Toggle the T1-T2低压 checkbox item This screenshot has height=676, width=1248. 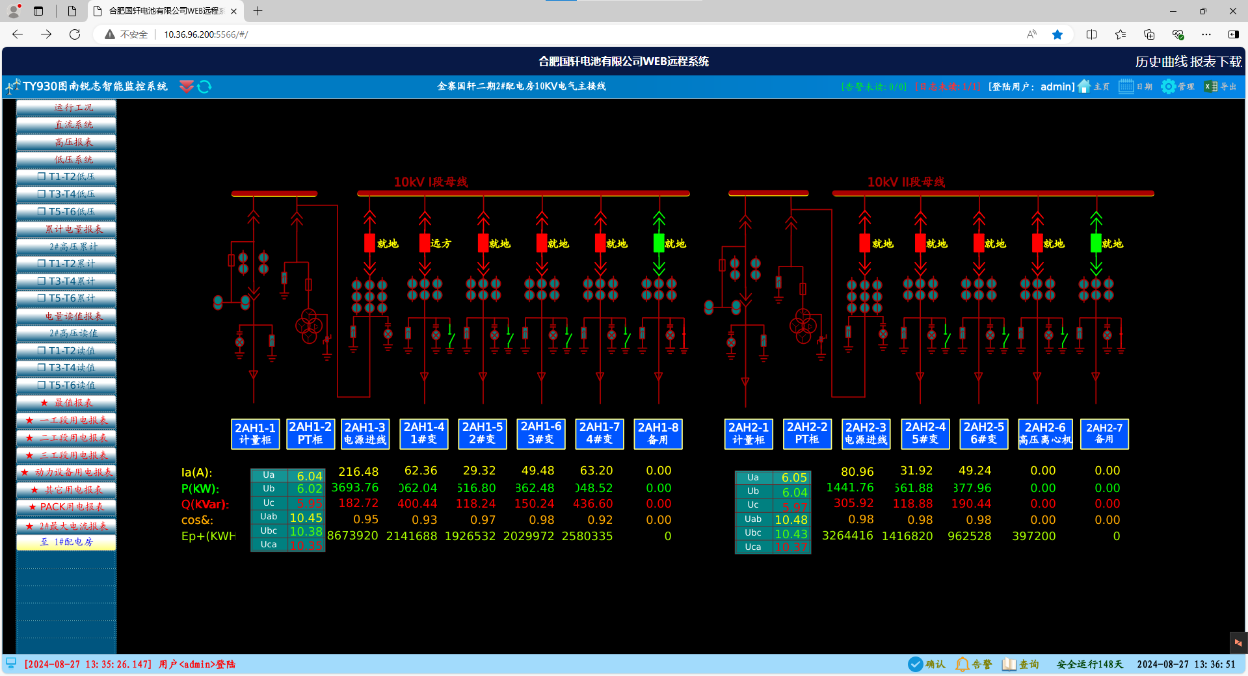[x=66, y=177]
